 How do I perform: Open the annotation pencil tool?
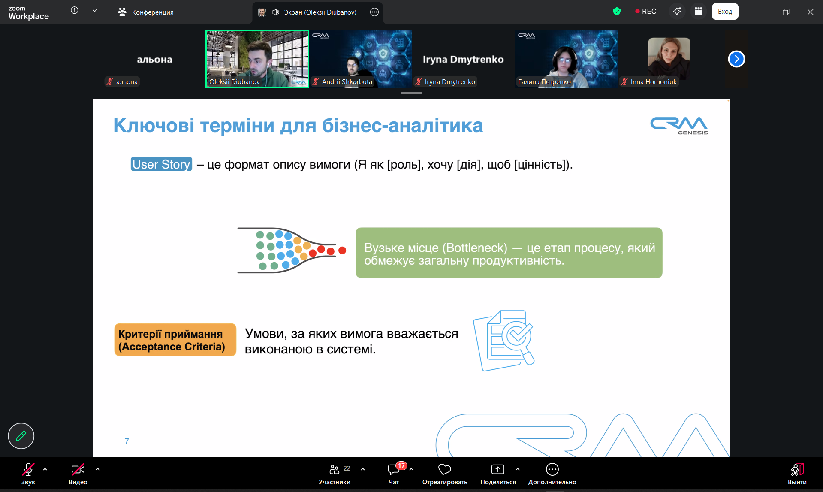click(x=21, y=436)
